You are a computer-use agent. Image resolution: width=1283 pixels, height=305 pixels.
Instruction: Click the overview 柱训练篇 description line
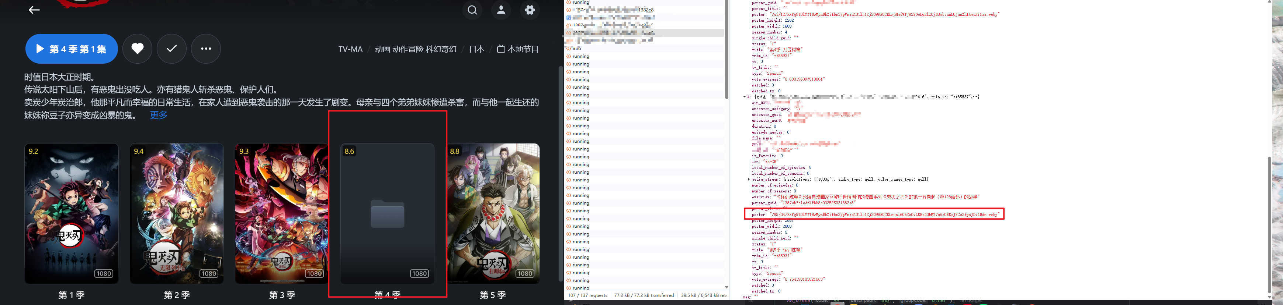pos(866,197)
